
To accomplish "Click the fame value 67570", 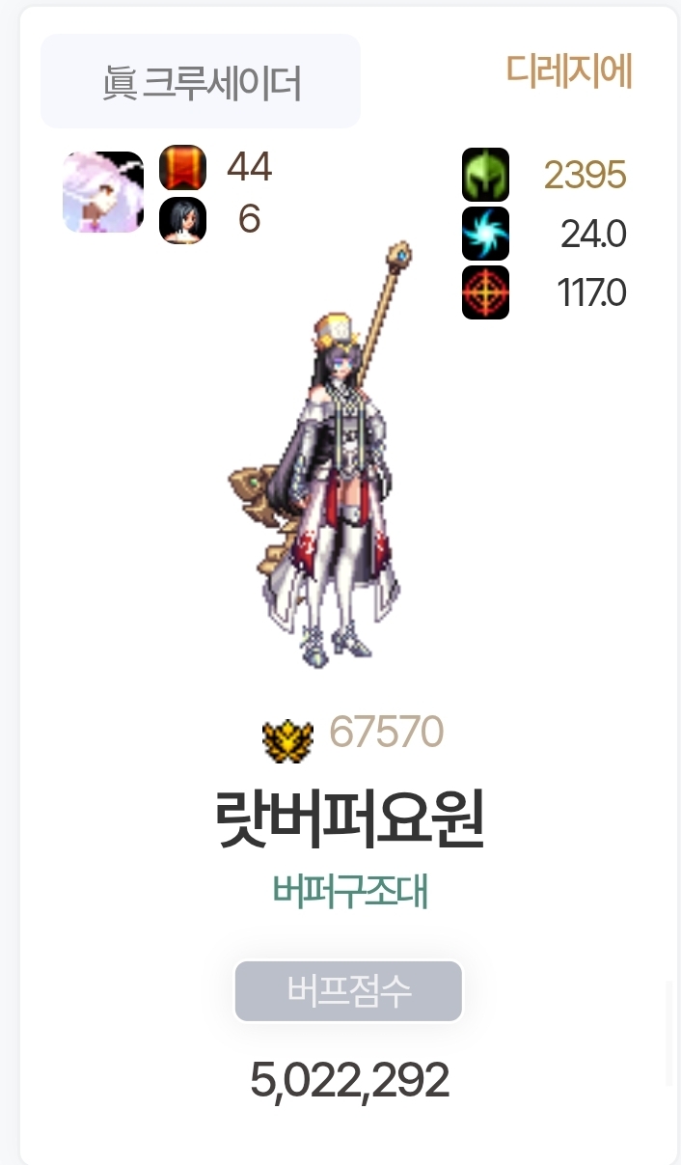I will point(386,733).
